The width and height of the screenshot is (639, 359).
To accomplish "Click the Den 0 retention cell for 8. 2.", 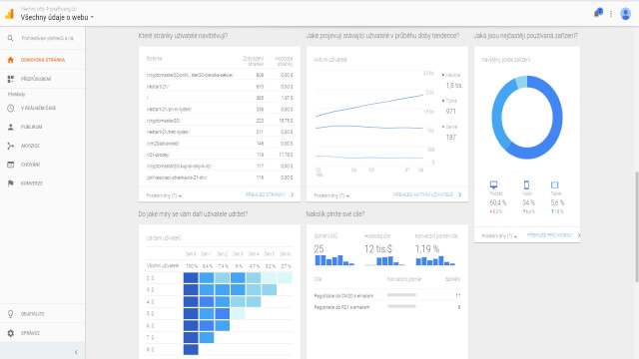I will pos(191,350).
